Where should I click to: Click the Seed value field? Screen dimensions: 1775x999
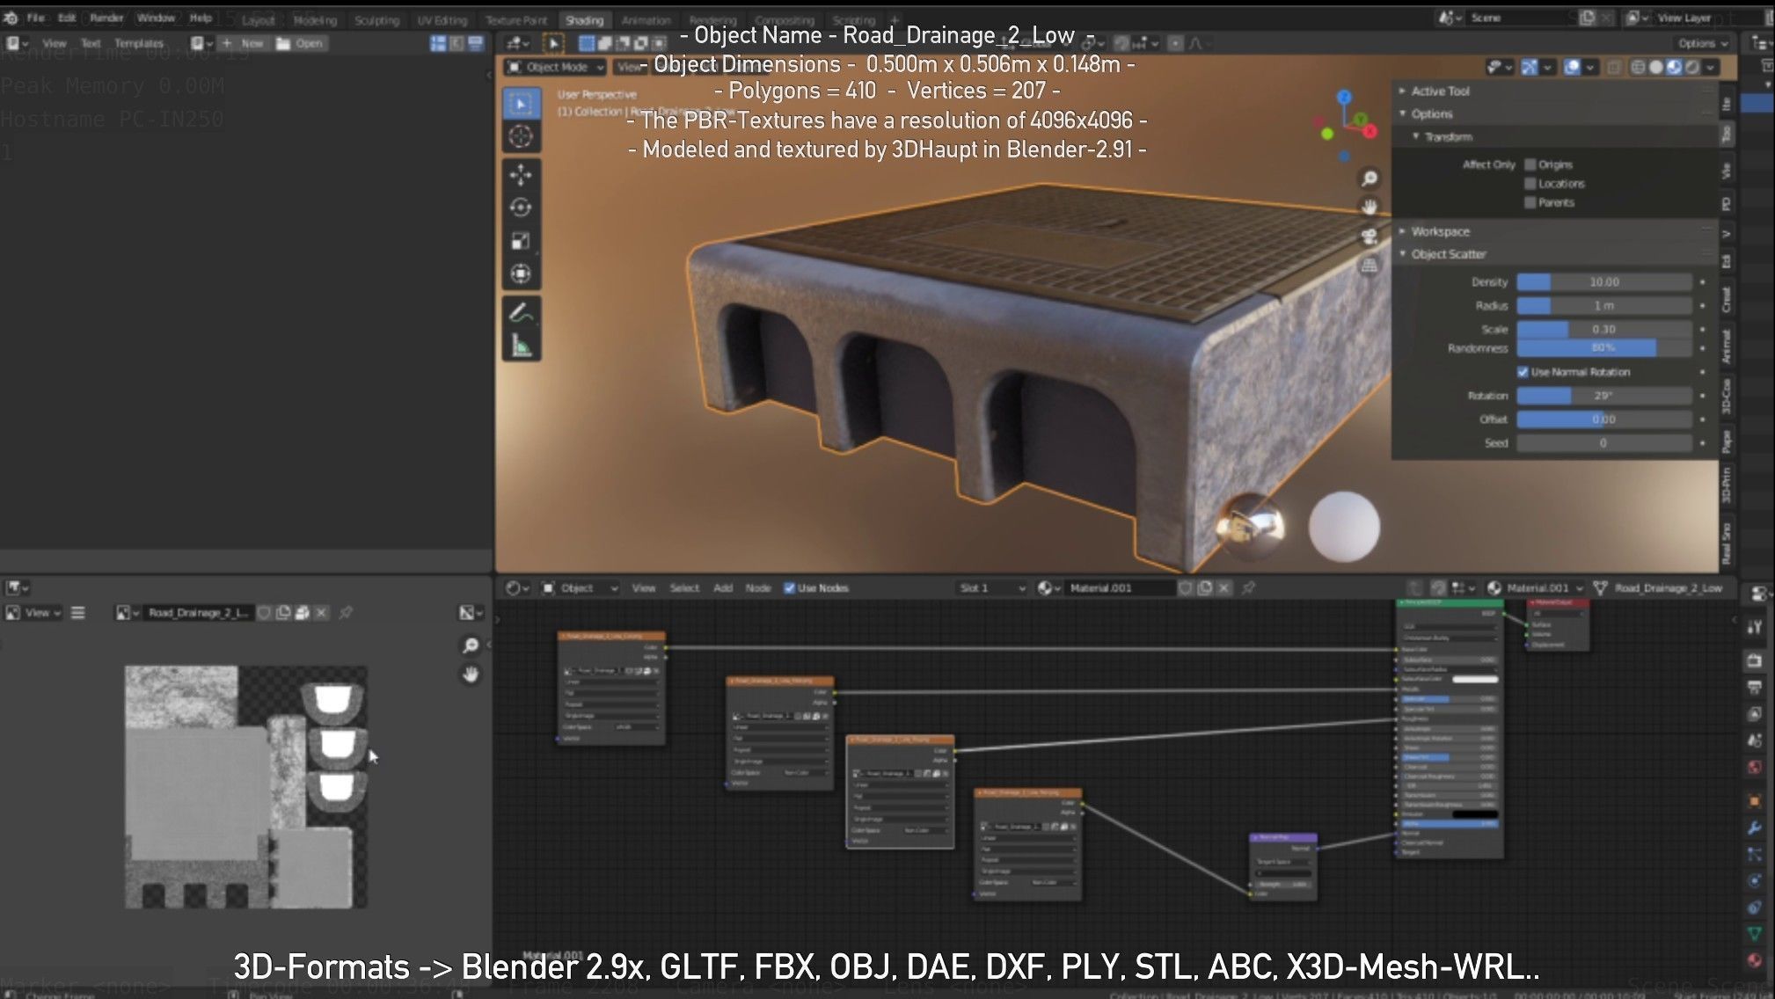point(1603,443)
